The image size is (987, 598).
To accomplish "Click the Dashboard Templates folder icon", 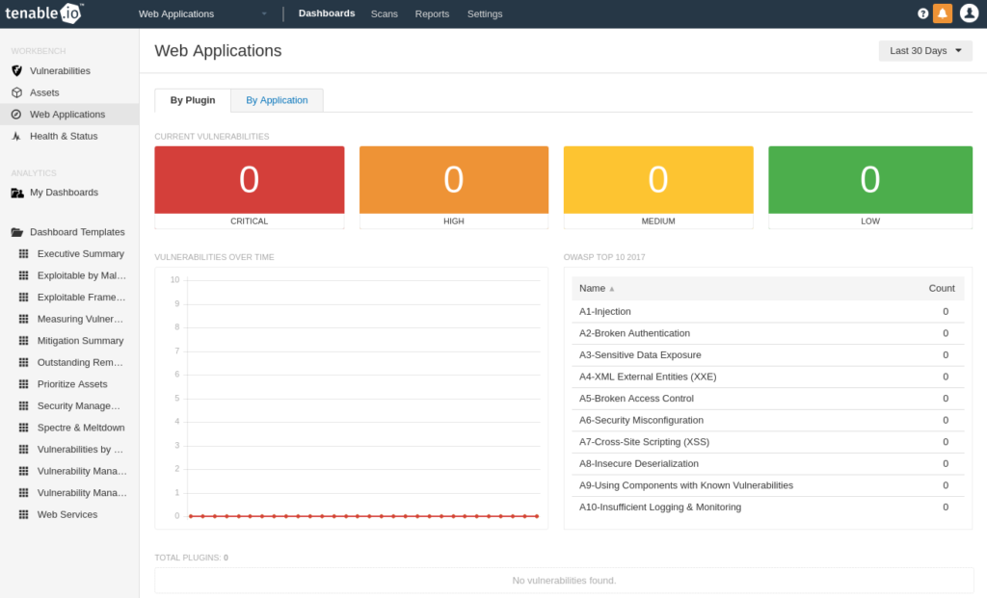I will tap(17, 232).
